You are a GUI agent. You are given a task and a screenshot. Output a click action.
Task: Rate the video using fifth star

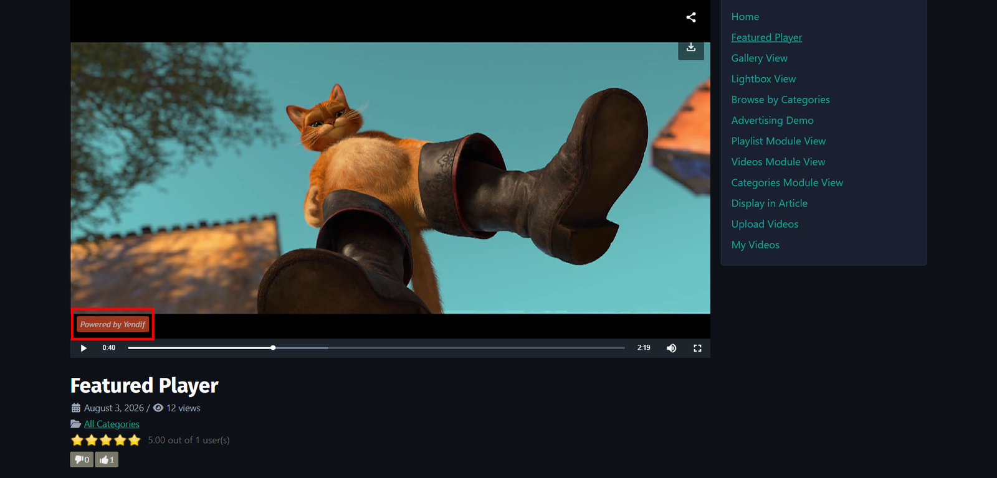coord(135,440)
